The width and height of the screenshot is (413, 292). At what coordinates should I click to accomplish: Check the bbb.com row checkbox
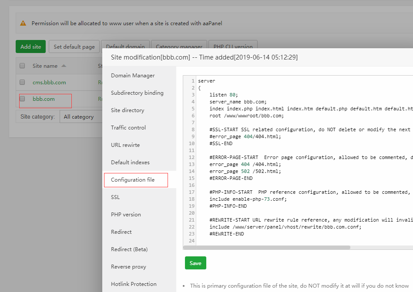coord(22,99)
